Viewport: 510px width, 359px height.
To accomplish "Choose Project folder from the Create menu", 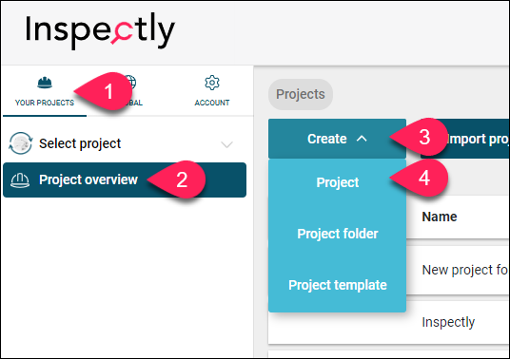I will click(x=337, y=234).
